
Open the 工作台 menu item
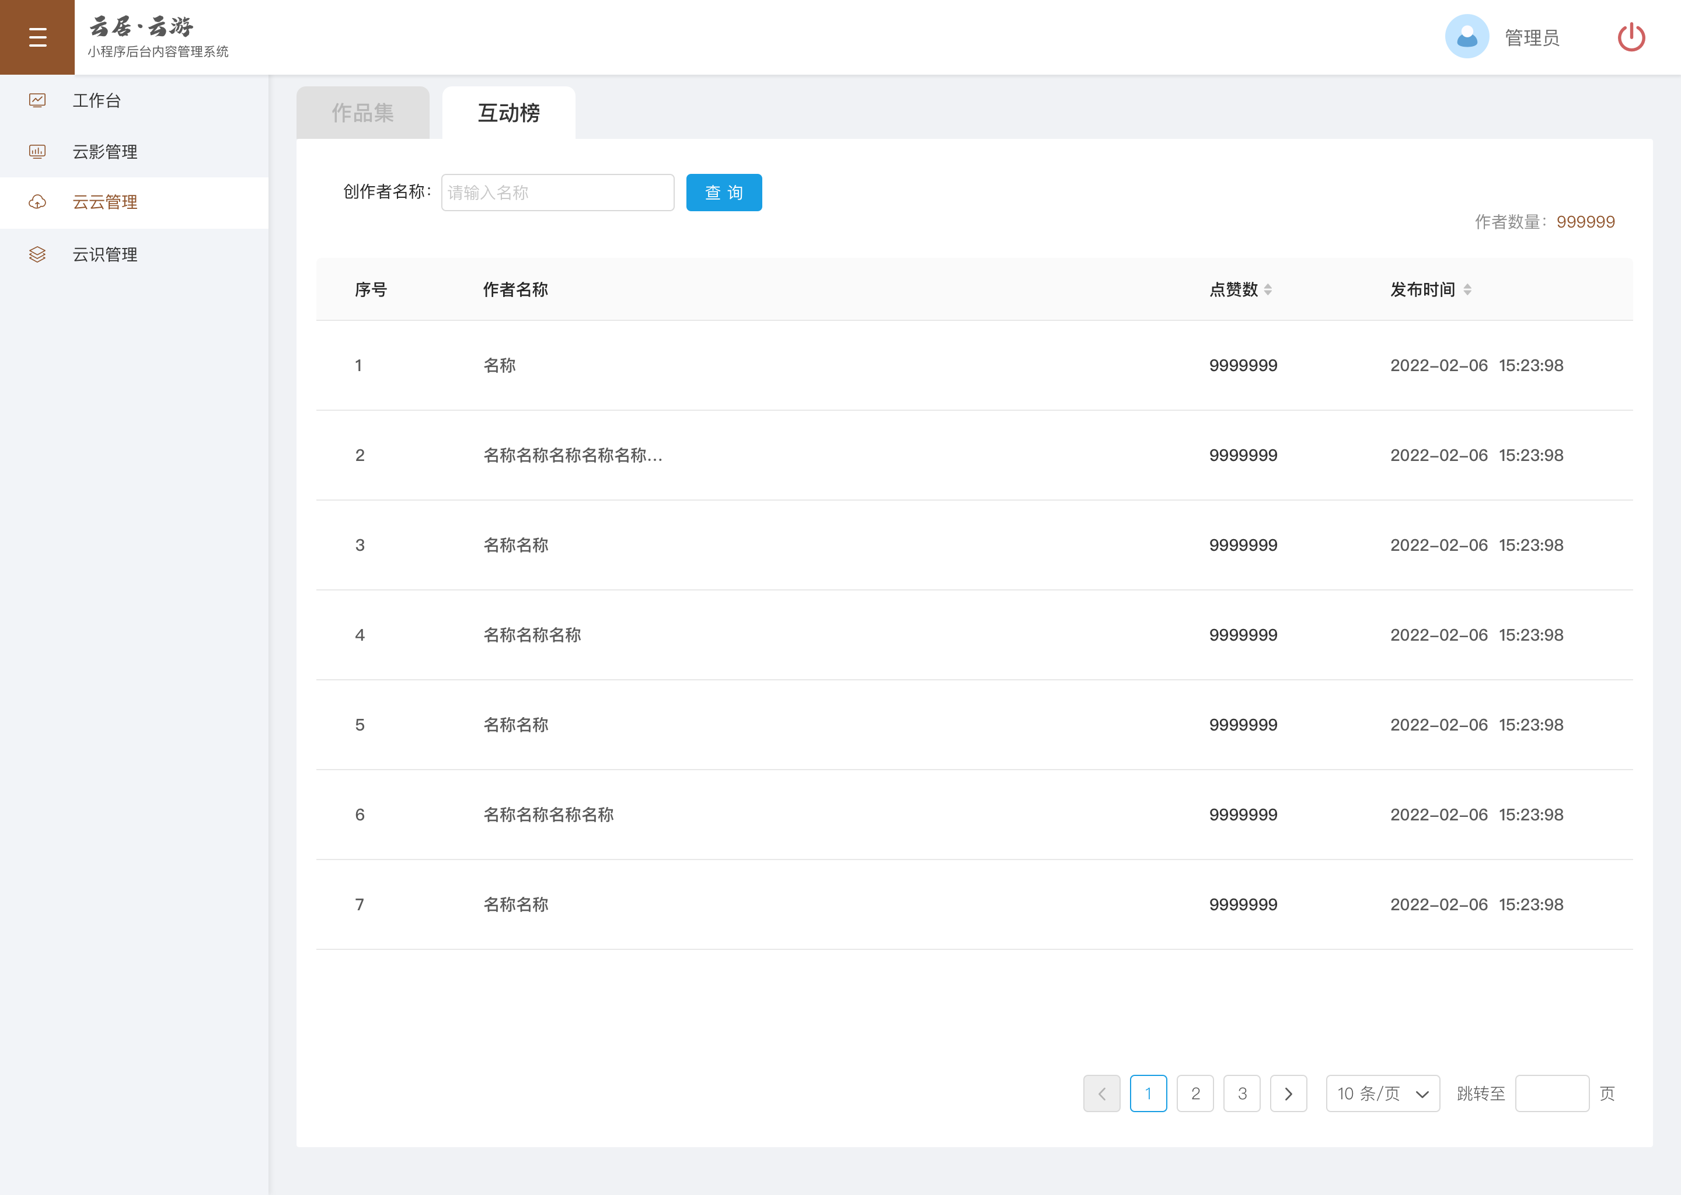point(134,100)
